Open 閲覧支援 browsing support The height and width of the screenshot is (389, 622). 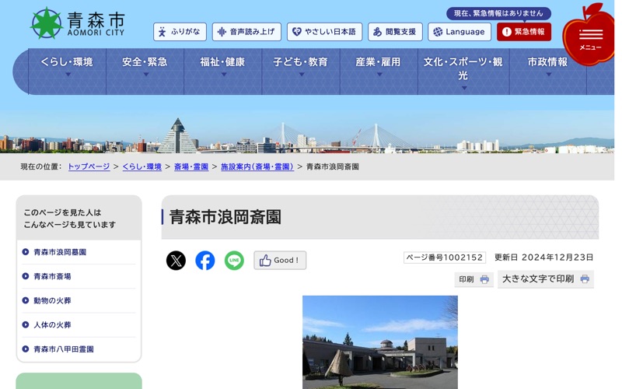[395, 32]
